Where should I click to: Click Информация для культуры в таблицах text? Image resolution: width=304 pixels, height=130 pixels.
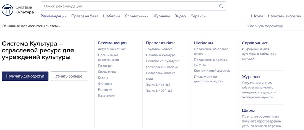coord(259,54)
